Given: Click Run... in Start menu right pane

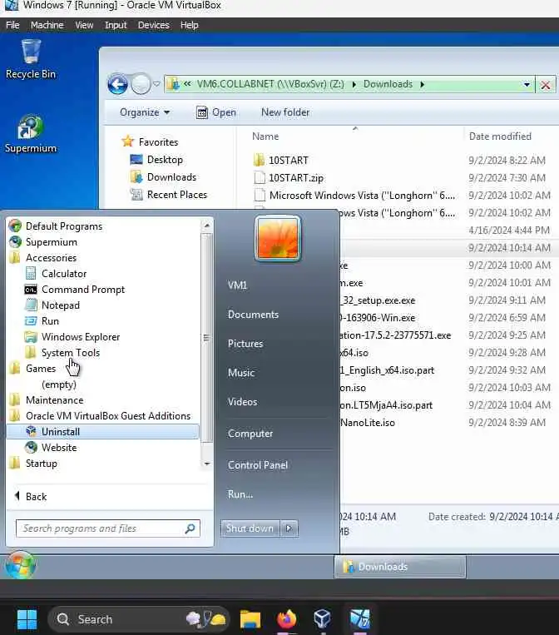Looking at the screenshot, I should click(x=240, y=494).
